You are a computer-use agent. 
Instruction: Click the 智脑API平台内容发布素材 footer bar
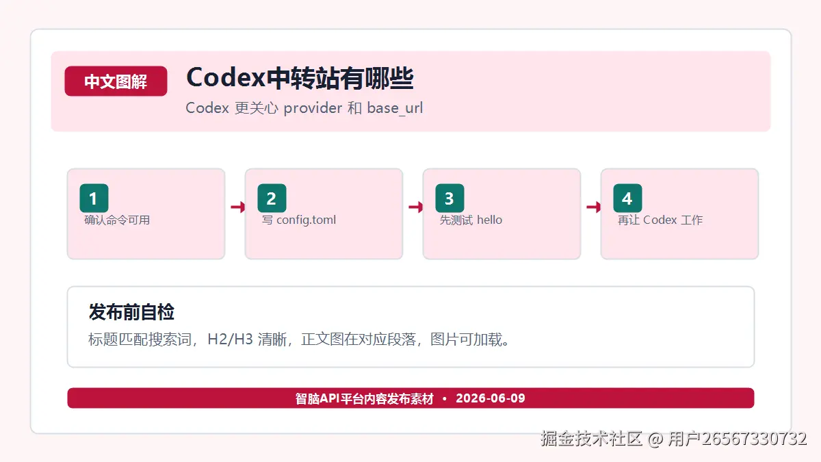coord(410,398)
